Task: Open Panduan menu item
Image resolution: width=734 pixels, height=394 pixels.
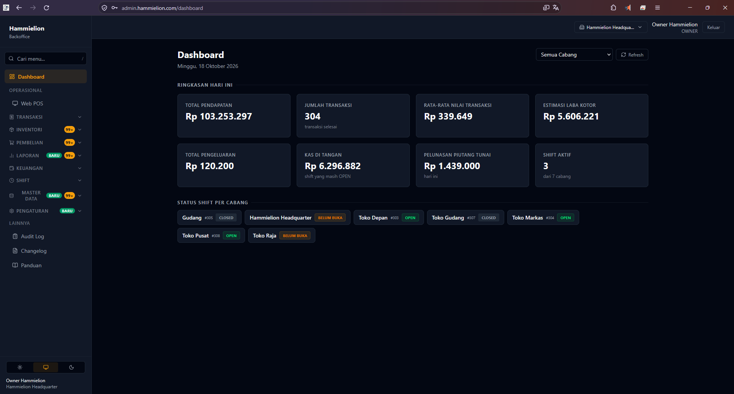Action: (45, 265)
